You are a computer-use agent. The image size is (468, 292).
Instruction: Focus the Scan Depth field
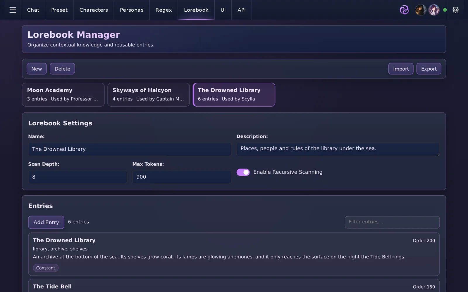(x=78, y=177)
